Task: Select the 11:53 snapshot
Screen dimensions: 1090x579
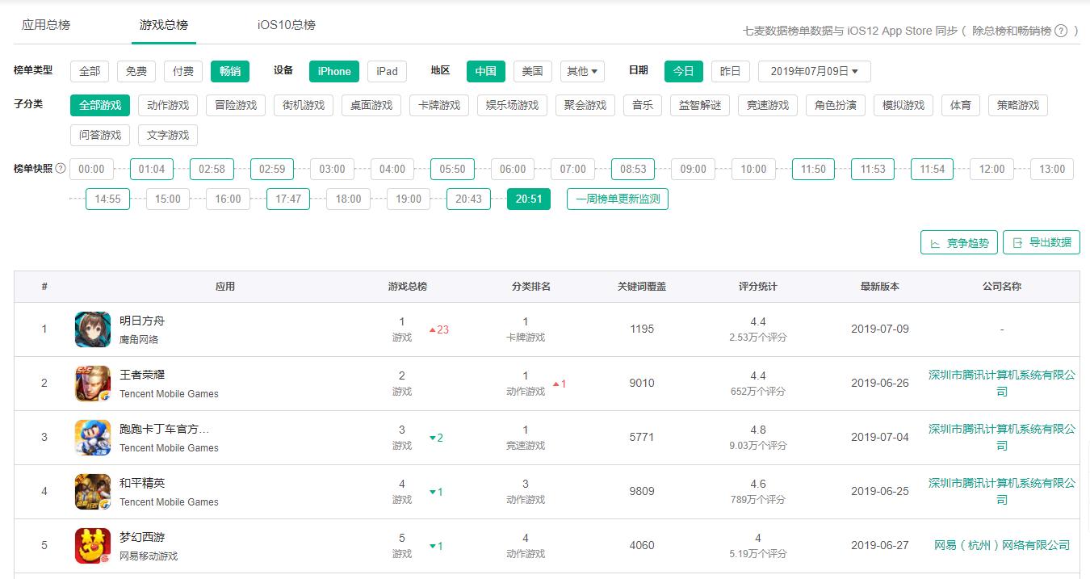Action: (x=873, y=169)
